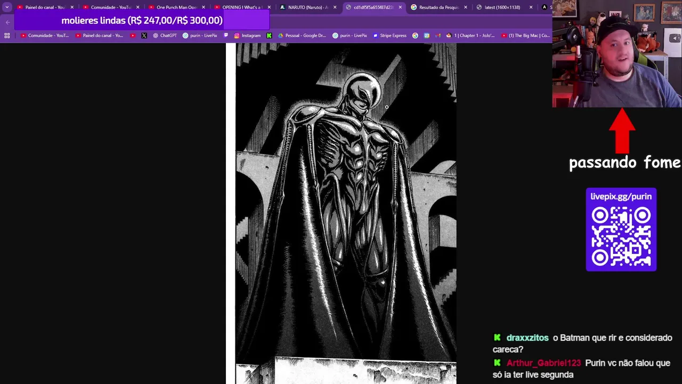682x384 pixels.
Task: Click the Kick badge beside draxxzitos
Action: tap(497, 338)
